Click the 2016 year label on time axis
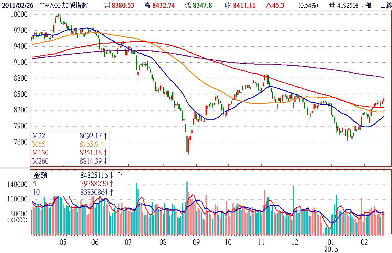The width and height of the screenshot is (392, 253). (x=331, y=249)
